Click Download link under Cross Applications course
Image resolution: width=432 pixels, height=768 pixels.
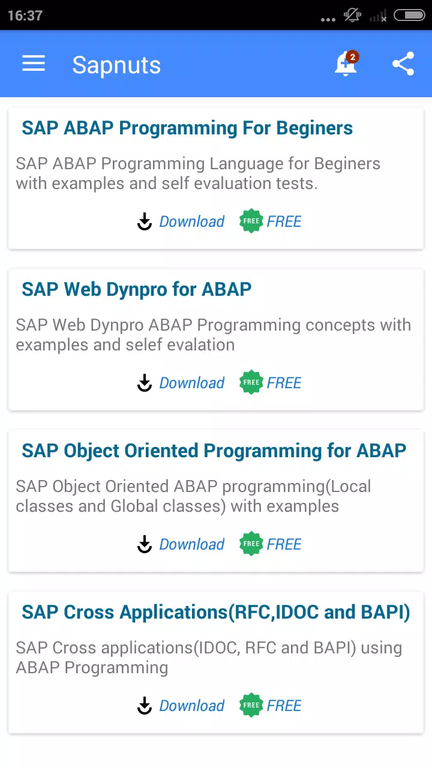[x=192, y=706]
